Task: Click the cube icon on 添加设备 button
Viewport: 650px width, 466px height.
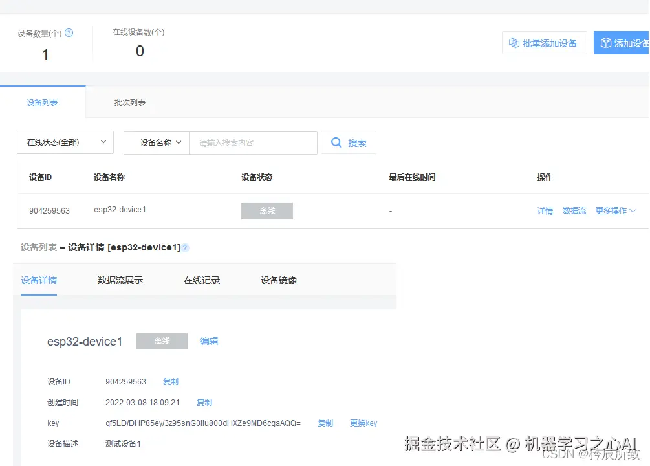Action: click(606, 42)
